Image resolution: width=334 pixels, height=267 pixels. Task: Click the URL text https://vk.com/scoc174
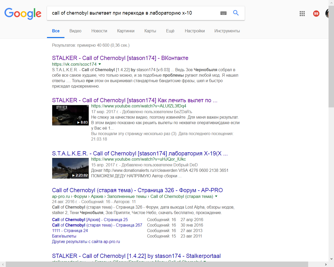[x=74, y=64]
